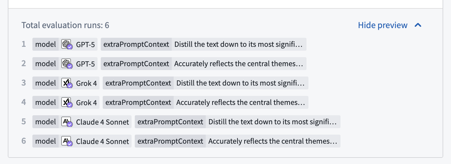Open the Accurately reflects prompt in row 2
This screenshot has height=164, width=451.
click(238, 64)
